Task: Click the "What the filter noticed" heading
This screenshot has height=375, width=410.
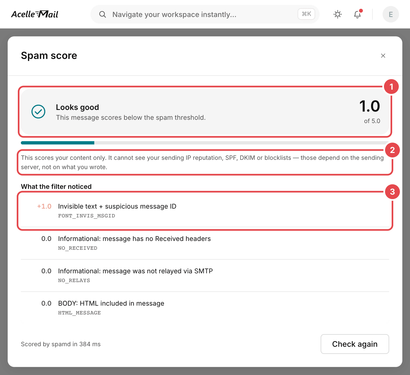Action: tap(56, 186)
